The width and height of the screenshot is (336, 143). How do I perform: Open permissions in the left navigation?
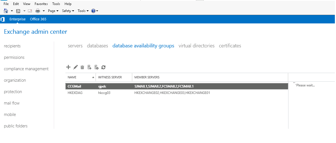[x=14, y=57]
